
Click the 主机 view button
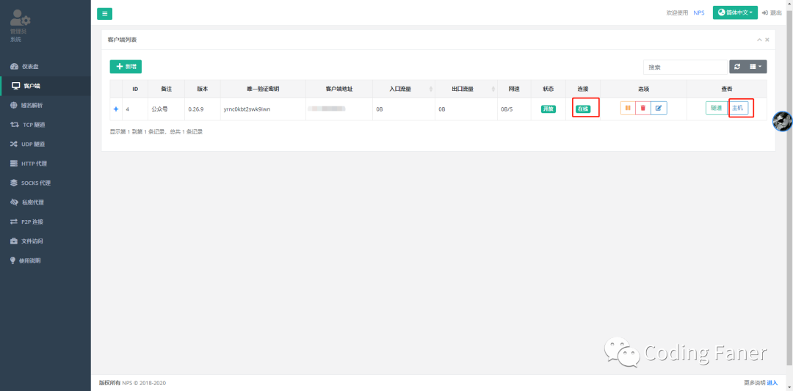[737, 108]
